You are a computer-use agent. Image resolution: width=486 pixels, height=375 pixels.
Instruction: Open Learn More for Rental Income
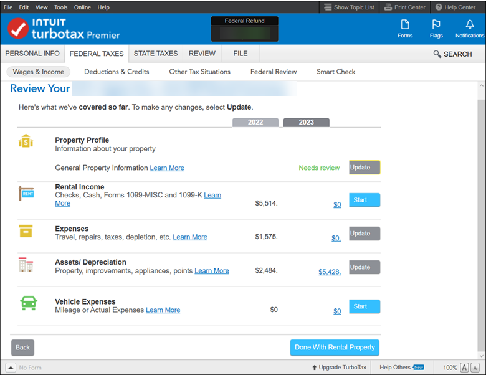(x=212, y=195)
